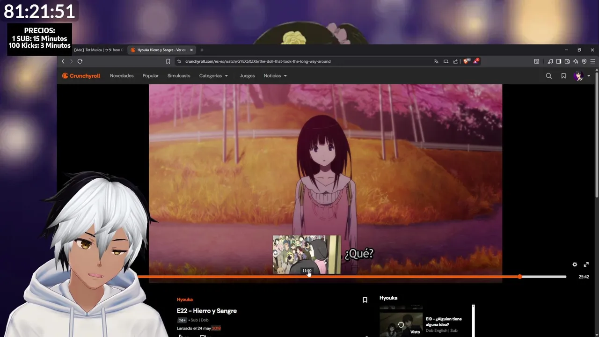The height and width of the screenshot is (337, 599).
Task: Open Crunchyroll search magnifier
Action: point(549,76)
